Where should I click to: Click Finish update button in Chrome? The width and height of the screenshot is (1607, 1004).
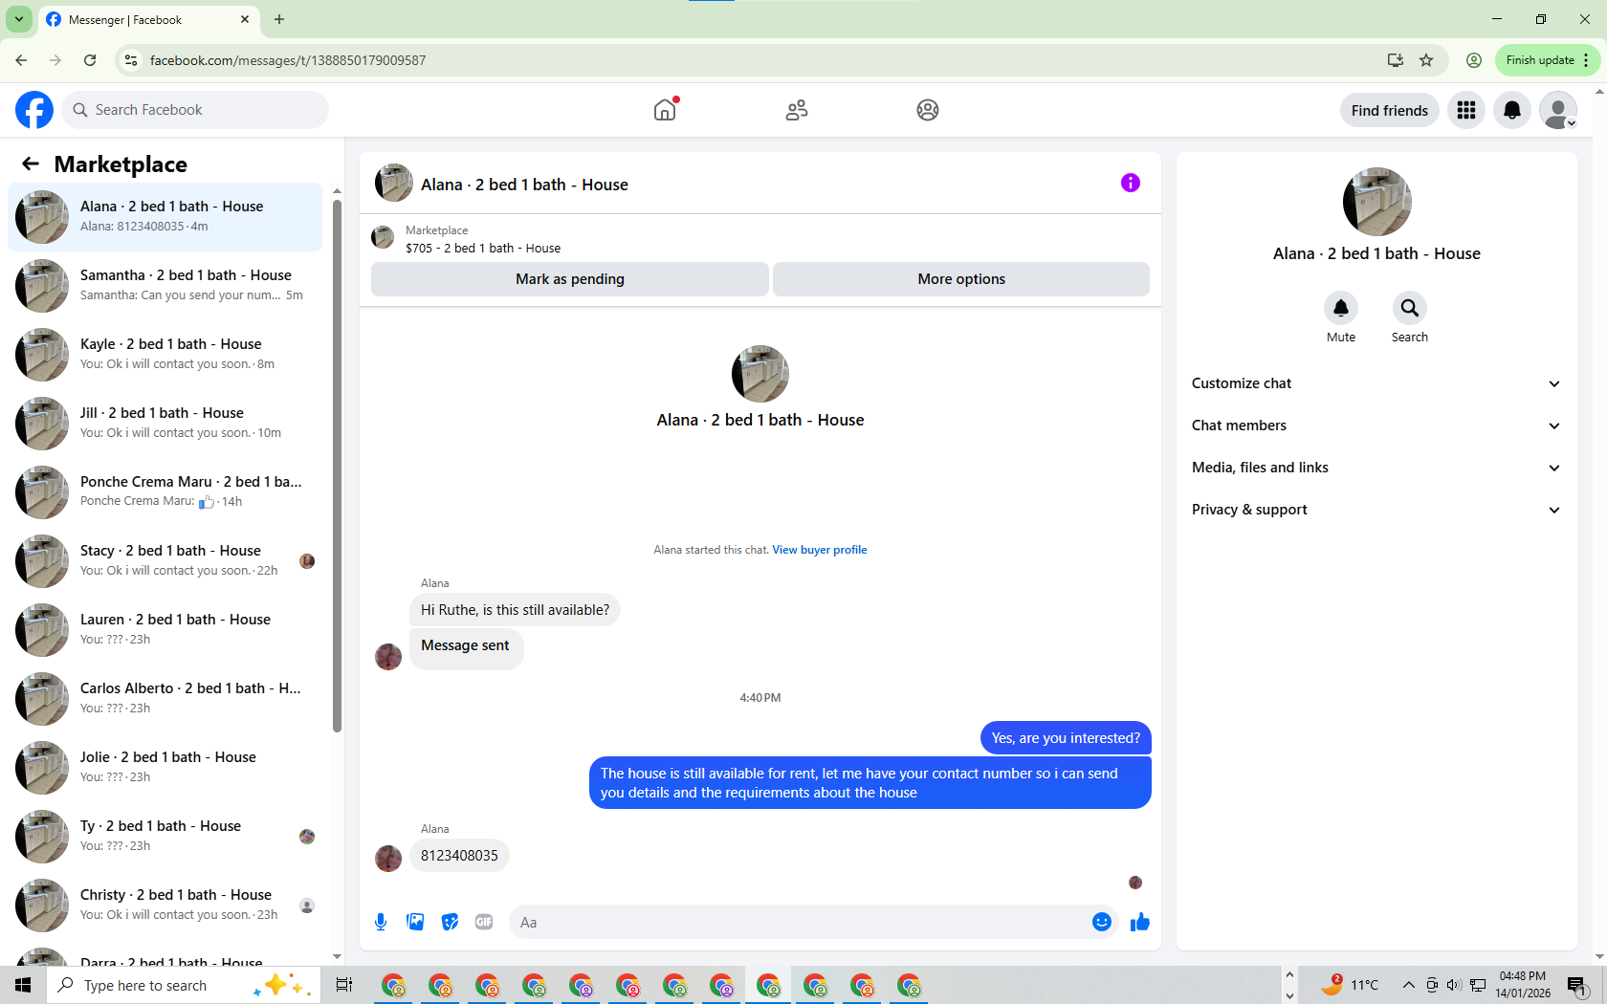(x=1547, y=60)
